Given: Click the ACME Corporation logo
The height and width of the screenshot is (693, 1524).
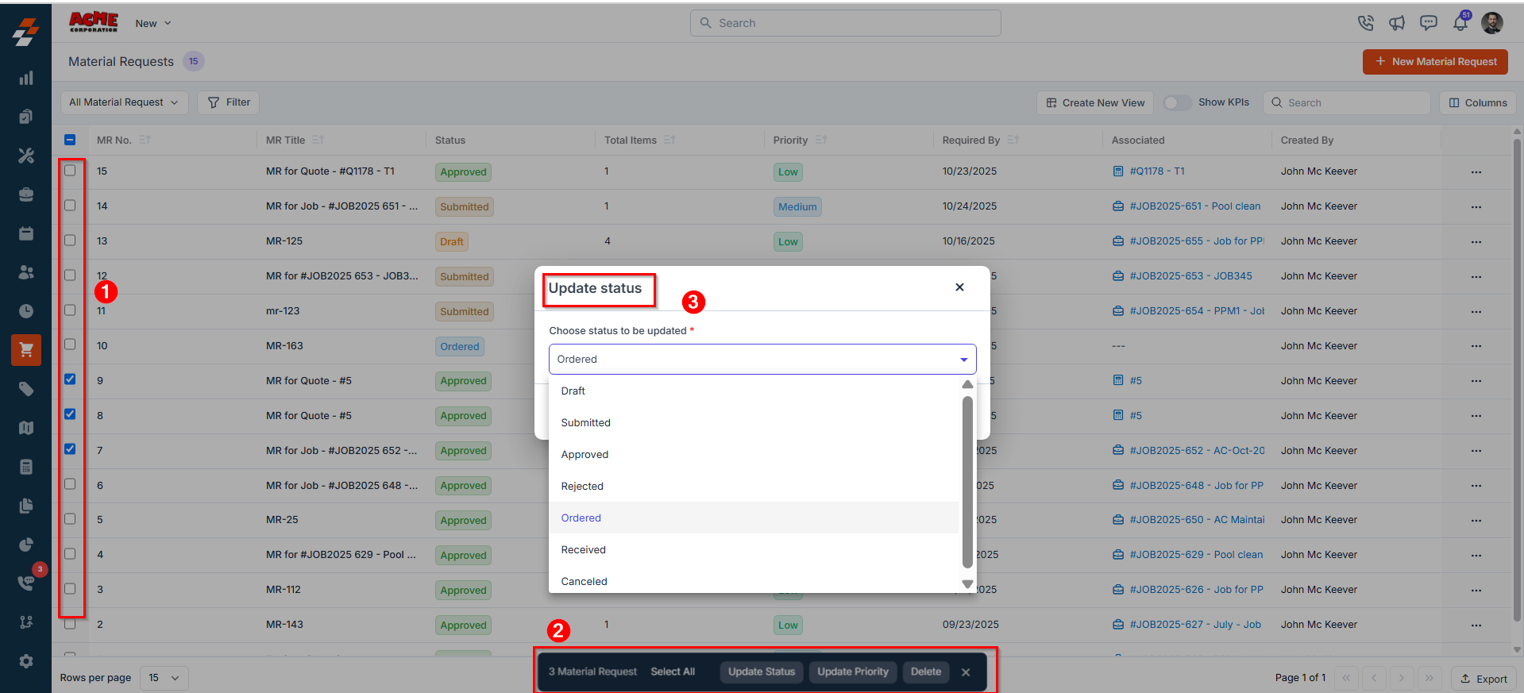Looking at the screenshot, I should (x=94, y=22).
